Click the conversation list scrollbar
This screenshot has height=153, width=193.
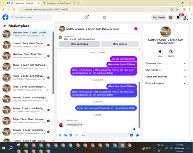(53, 63)
